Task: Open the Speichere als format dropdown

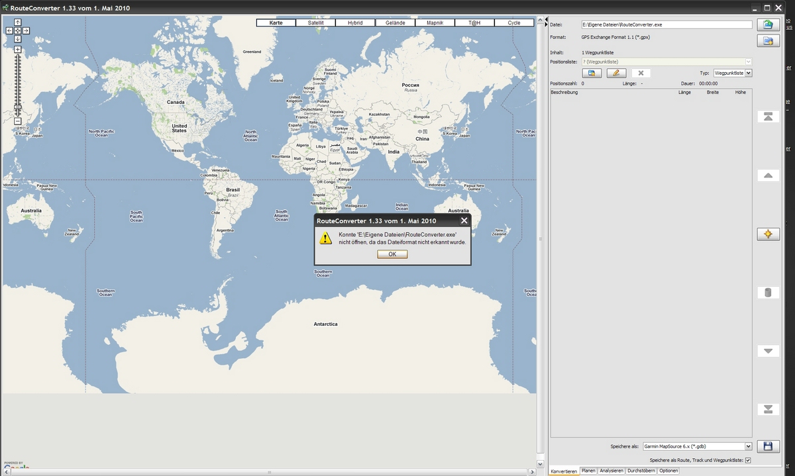Action: [x=749, y=447]
